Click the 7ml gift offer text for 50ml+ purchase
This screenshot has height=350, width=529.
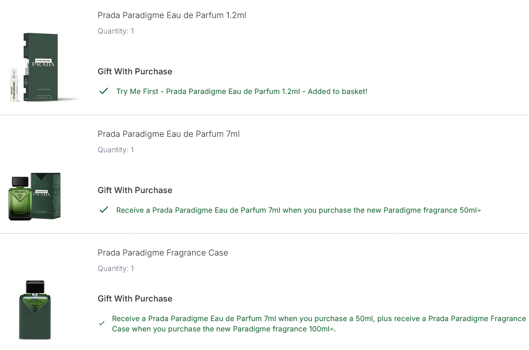[x=299, y=210]
